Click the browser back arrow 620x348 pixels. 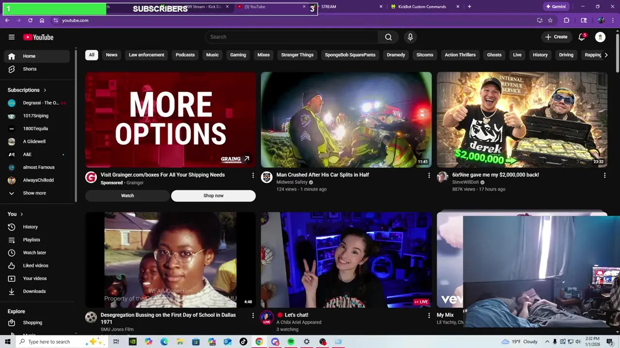7,20
